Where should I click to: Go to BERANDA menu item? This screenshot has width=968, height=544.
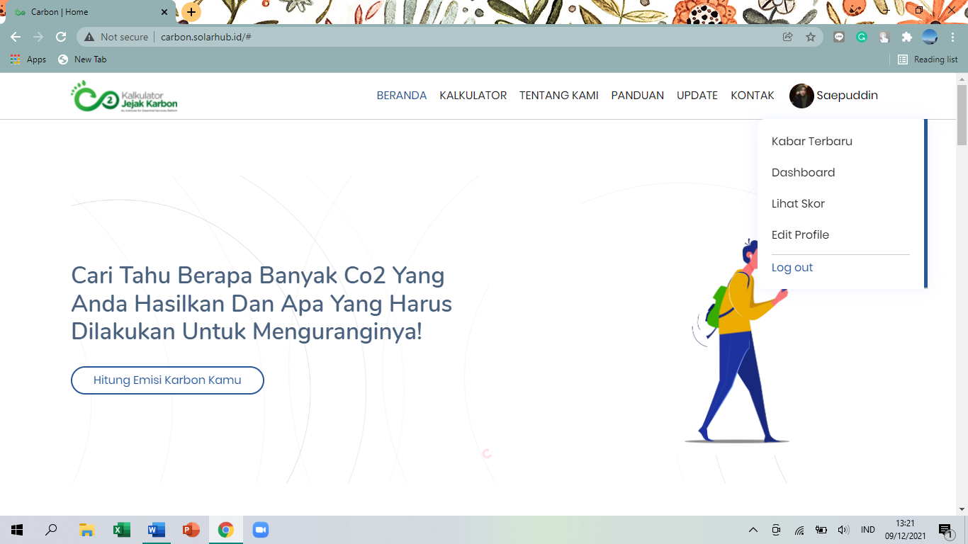tap(402, 96)
